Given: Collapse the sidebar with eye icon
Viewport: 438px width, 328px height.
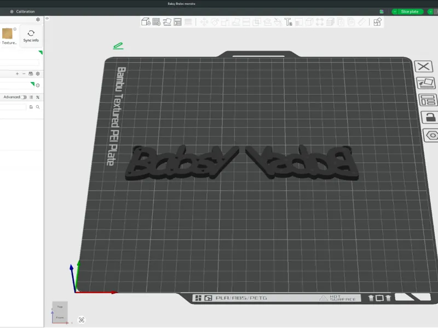Looking at the screenshot, I should (x=47, y=19).
